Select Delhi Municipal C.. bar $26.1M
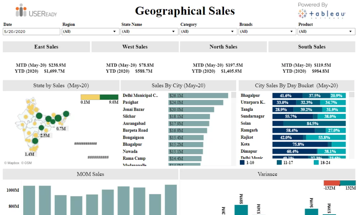Image resolution: width=359 pixels, height=215 pixels. pos(198,96)
